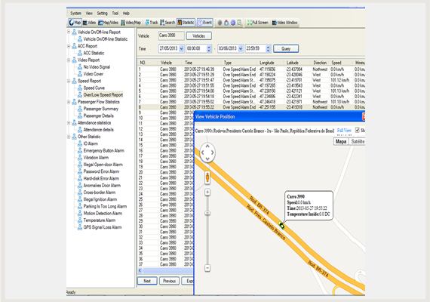Screen dimensions: 430x302
Task: Open the Video Window button
Action: pyautogui.click(x=284, y=23)
